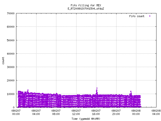Image resolution: width=161 pixels, height=121 pixels.
Task: Click the peak data point just before 080208 00:00
Action: pos(131,91)
